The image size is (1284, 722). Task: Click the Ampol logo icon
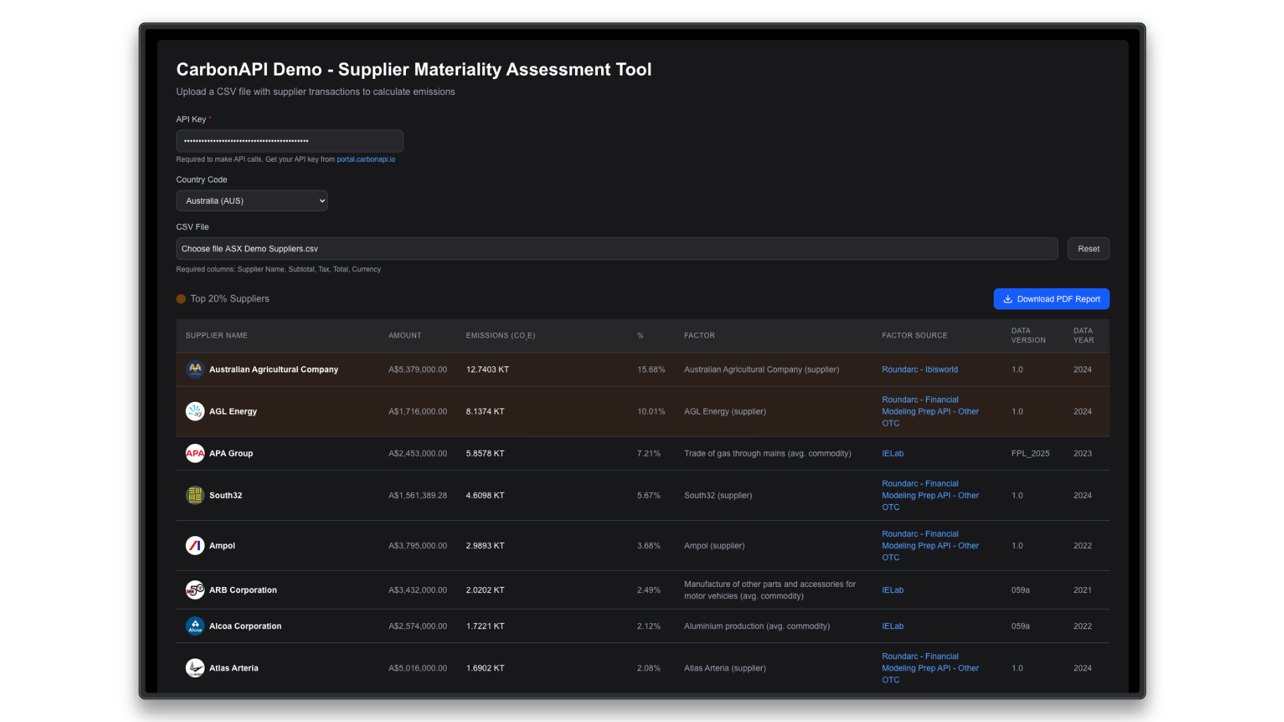[x=195, y=546]
